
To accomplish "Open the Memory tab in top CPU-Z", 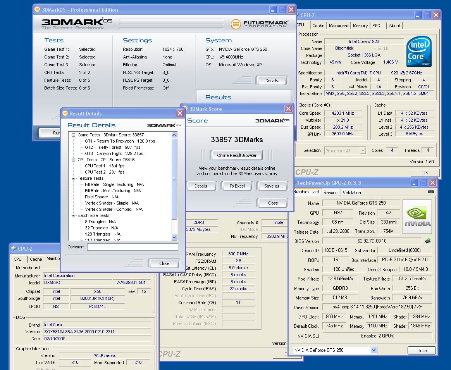I will click(360, 26).
